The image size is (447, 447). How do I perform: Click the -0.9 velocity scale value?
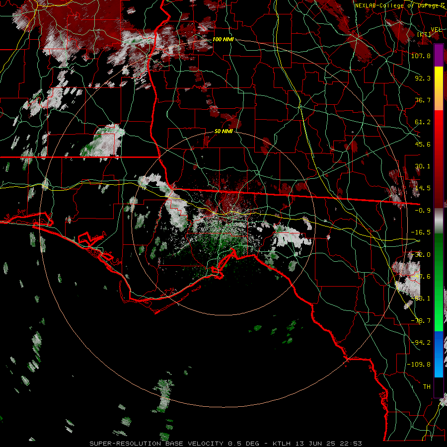click(x=423, y=211)
